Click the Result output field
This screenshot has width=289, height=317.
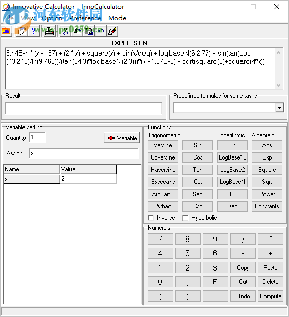(84, 109)
